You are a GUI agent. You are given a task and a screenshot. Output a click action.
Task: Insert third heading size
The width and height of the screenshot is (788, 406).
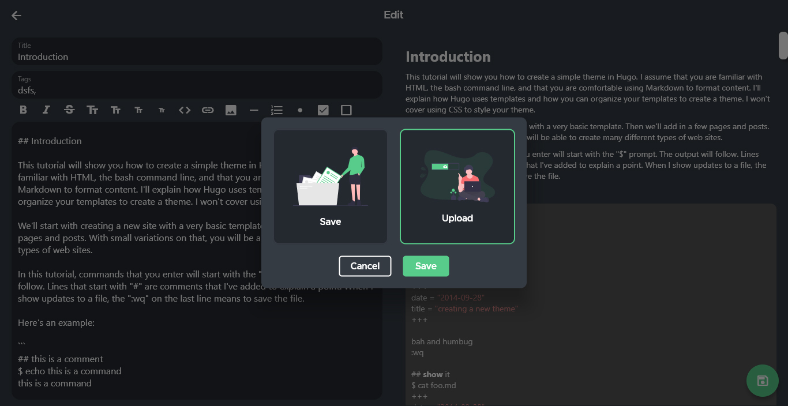(138, 110)
